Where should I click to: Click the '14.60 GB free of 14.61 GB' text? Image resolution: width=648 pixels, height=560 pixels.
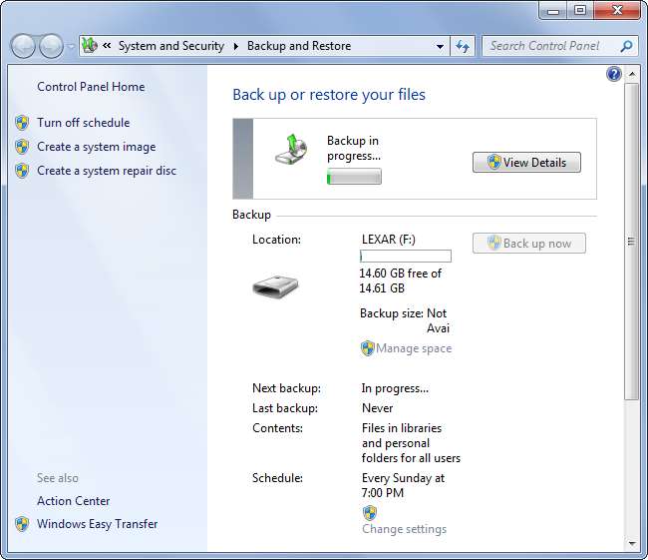click(x=401, y=280)
